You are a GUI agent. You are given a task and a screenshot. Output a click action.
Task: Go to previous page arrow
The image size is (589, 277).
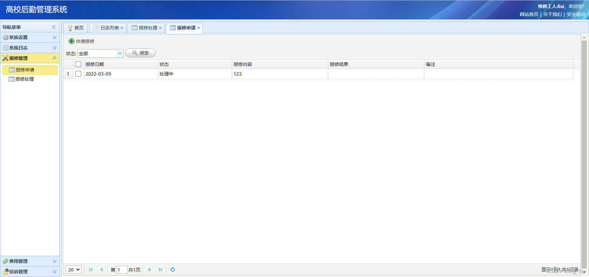(x=102, y=270)
